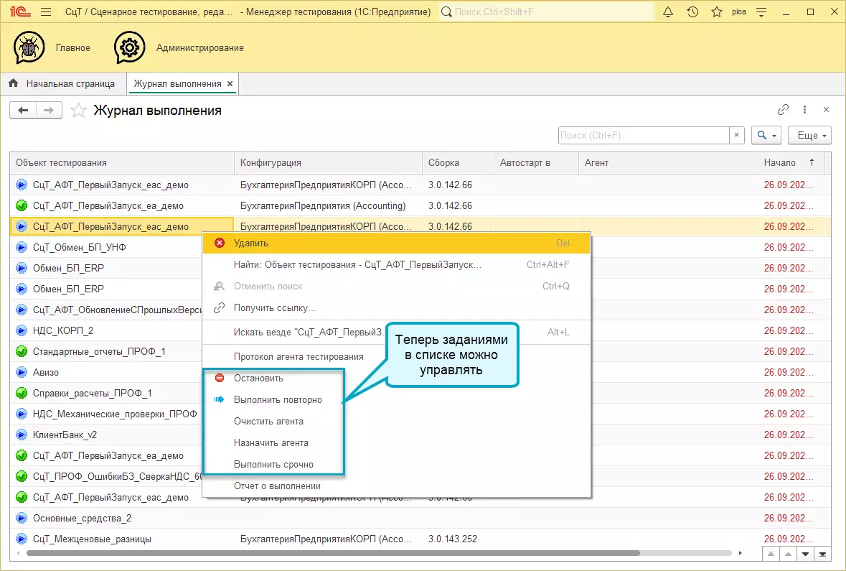Open the history clock icon

pos(692,12)
